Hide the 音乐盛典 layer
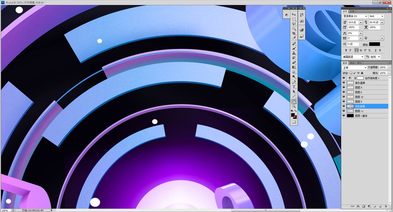 tap(344, 83)
